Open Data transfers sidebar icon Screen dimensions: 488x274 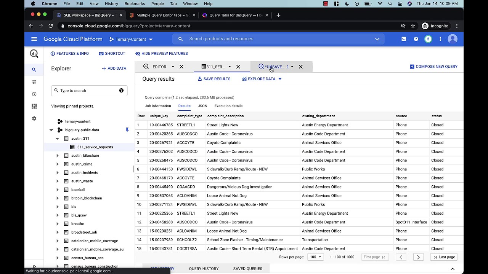point(34,82)
